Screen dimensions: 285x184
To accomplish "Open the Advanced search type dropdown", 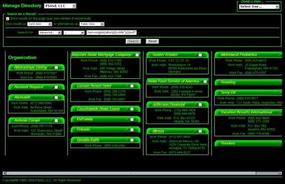I will click(x=50, y=33).
